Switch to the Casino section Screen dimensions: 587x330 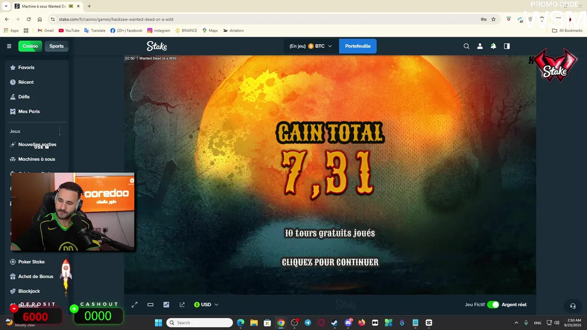pos(30,46)
